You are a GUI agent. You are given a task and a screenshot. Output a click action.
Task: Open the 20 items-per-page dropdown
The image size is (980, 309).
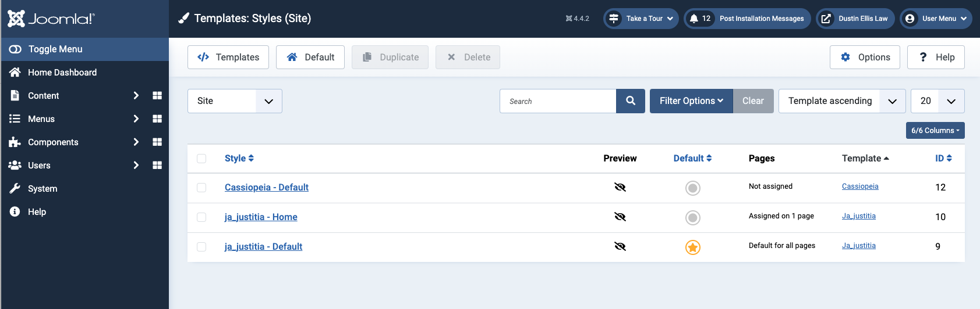click(937, 101)
